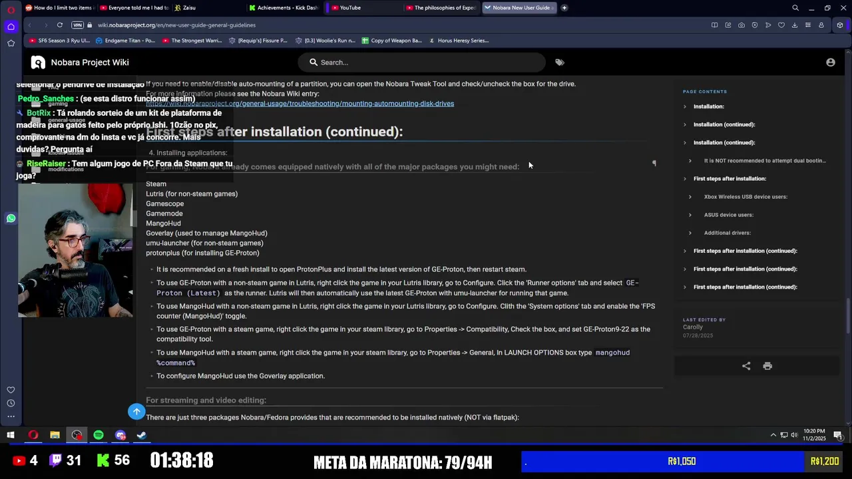Click the Nobara Project Wiki logo

[38, 63]
